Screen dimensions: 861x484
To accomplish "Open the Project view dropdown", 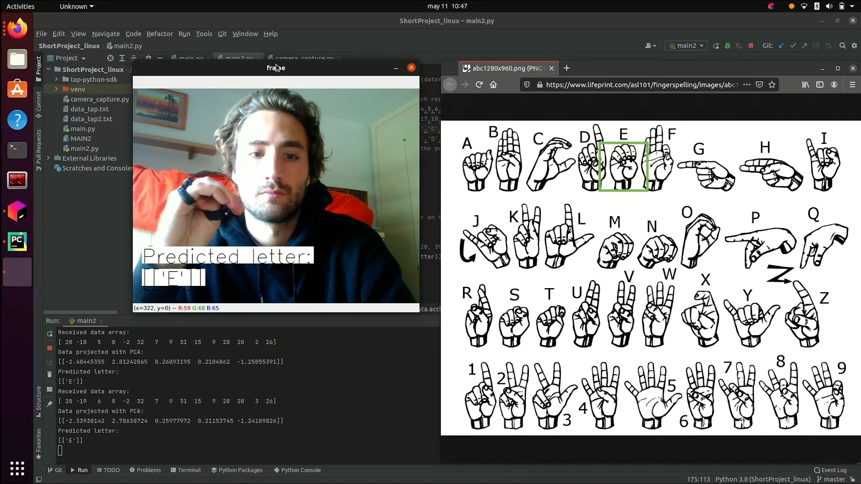I will pyautogui.click(x=66, y=58).
